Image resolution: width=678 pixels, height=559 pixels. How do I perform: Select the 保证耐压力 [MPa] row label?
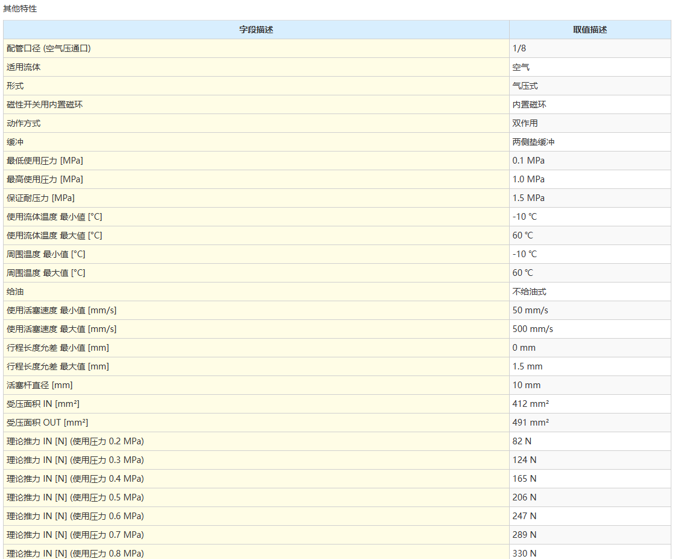[40, 198]
